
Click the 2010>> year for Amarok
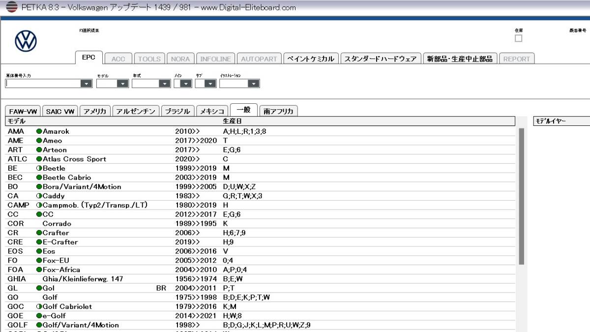(x=187, y=131)
